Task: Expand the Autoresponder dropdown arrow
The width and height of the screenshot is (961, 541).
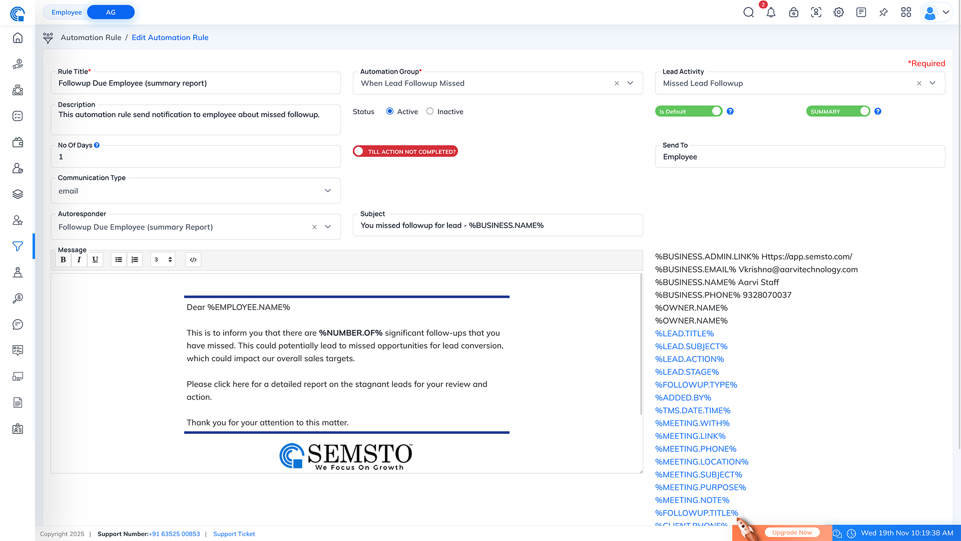Action: (328, 227)
